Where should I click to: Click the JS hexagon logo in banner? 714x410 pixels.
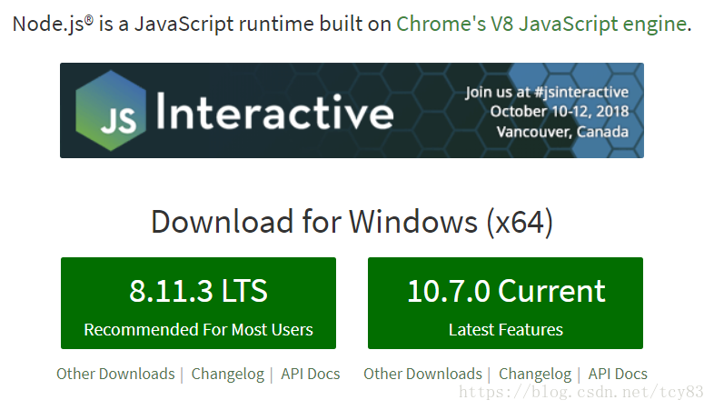tap(111, 111)
